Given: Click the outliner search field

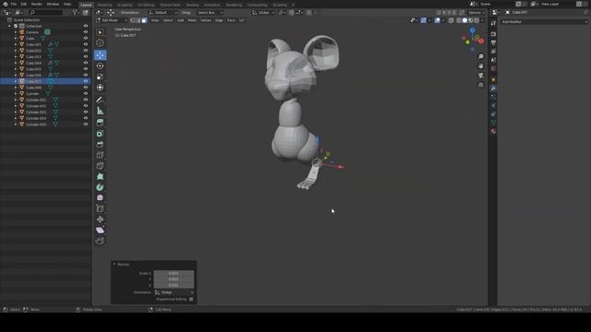Looking at the screenshot, I should (45, 12).
